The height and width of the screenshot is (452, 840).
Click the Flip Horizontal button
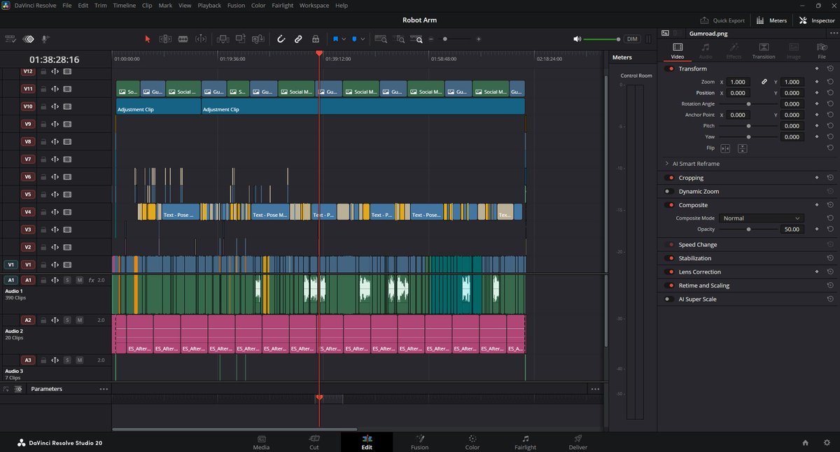pyautogui.click(x=725, y=148)
